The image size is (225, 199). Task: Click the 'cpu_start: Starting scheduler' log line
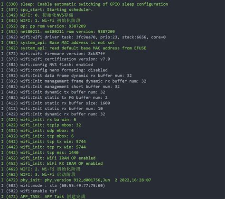(47, 9)
